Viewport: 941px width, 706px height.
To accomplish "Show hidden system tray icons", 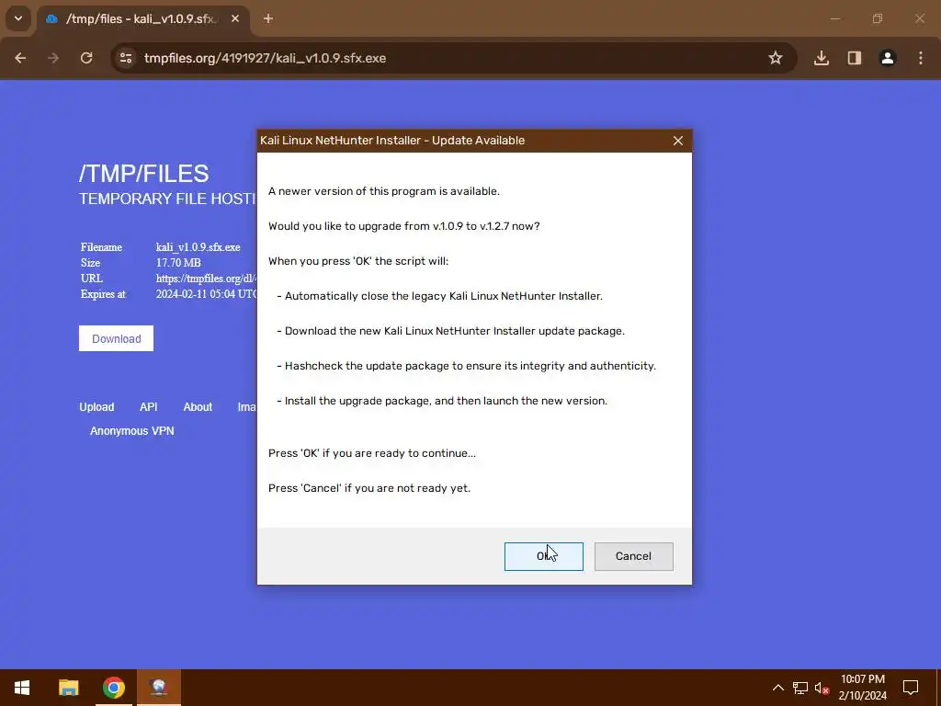I will tap(777, 688).
